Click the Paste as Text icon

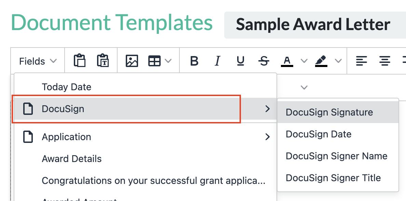pos(103,61)
